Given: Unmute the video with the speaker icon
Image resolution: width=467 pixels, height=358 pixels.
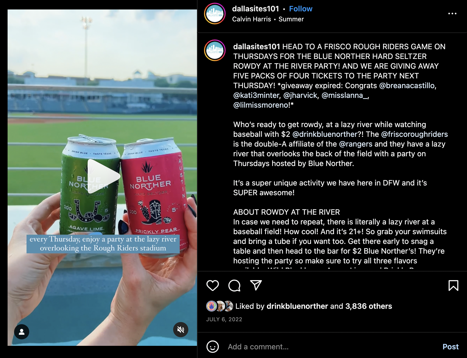Looking at the screenshot, I should click(181, 330).
